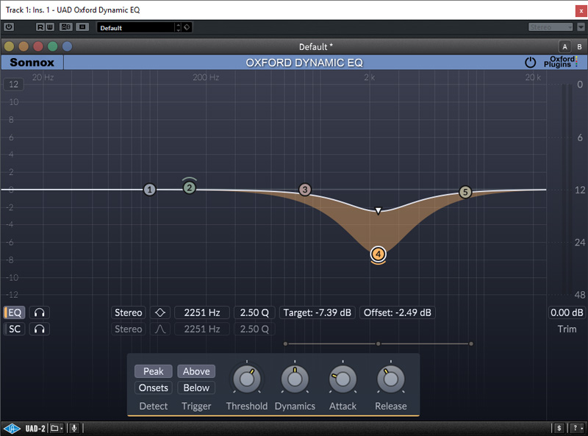Toggle host plugin bypass power button
Screen dimensions: 588x436
coord(9,27)
